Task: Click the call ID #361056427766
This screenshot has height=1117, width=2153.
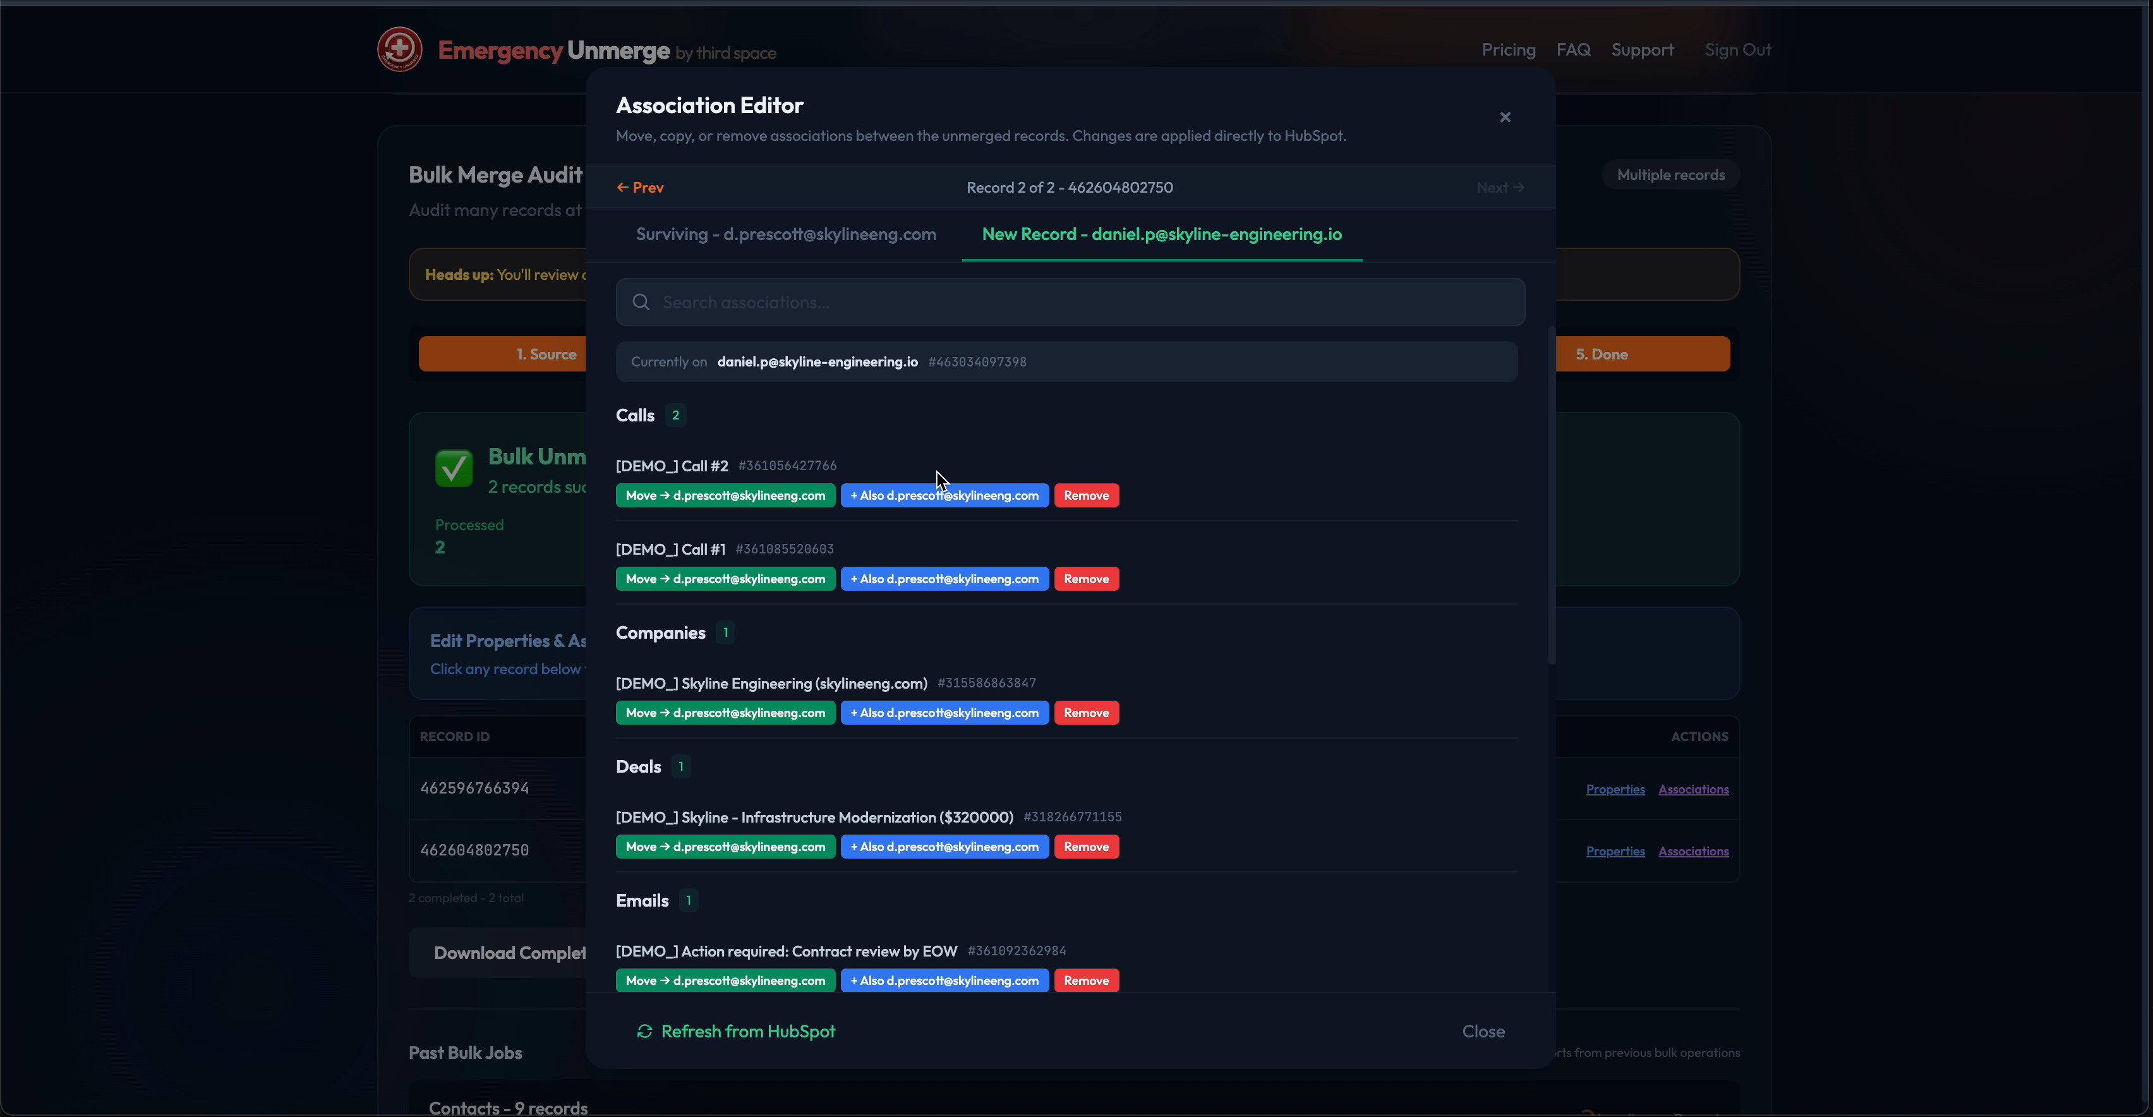Action: pos(787,466)
